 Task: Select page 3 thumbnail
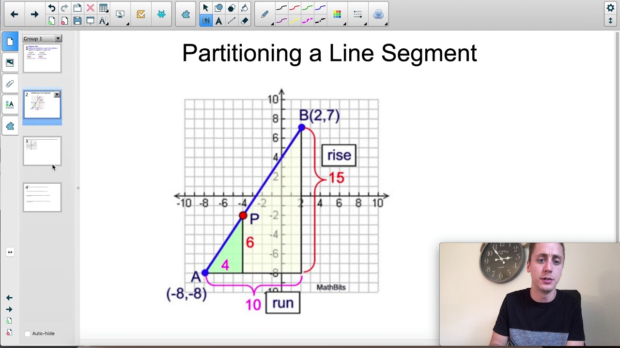pyautogui.click(x=42, y=151)
